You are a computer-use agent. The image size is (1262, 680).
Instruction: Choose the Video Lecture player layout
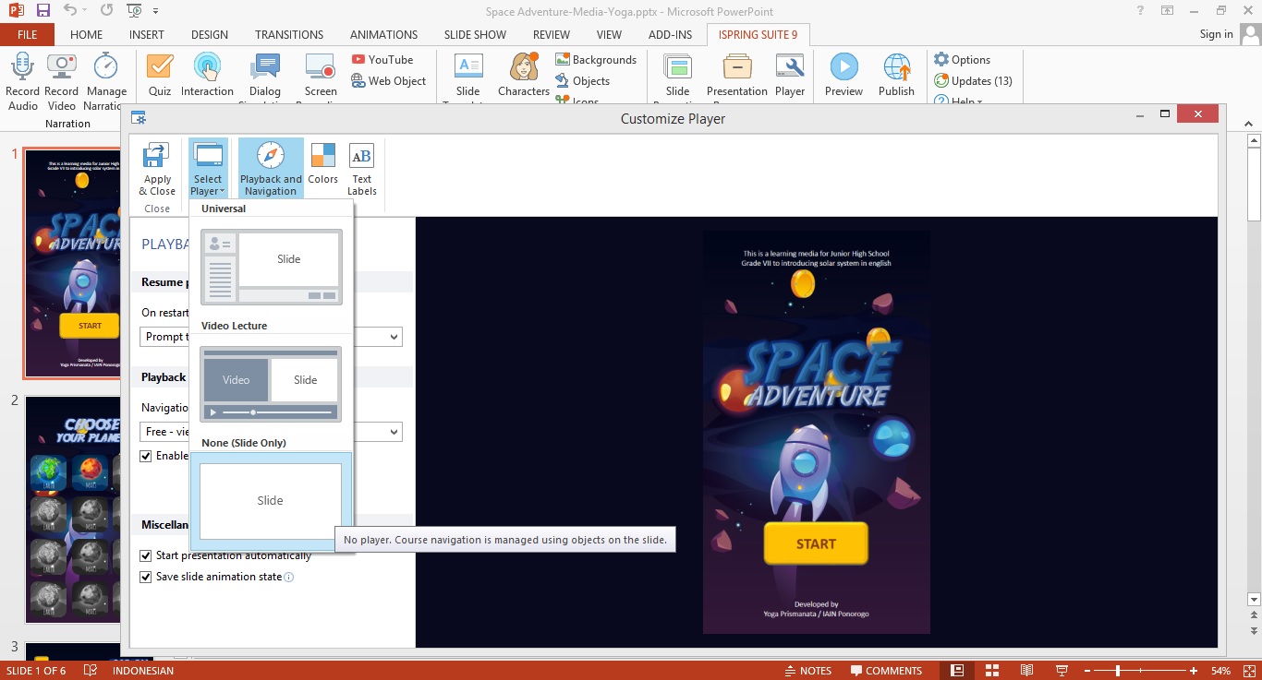click(272, 384)
